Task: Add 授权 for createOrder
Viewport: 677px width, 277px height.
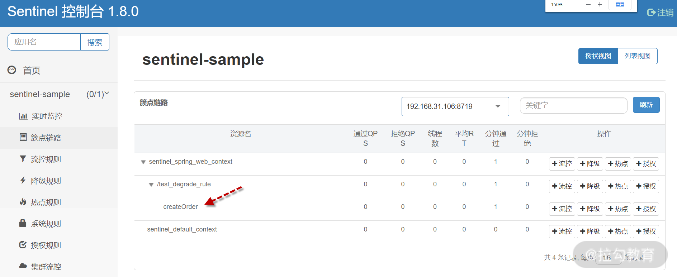Action: (646, 209)
